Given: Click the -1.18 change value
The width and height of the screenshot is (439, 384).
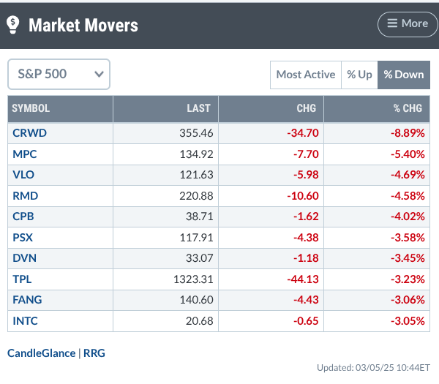Looking at the screenshot, I should pyautogui.click(x=306, y=258).
